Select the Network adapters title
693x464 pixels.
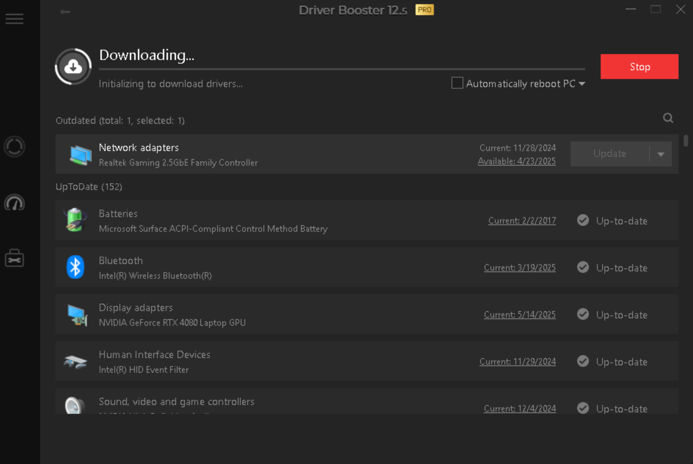coord(139,147)
